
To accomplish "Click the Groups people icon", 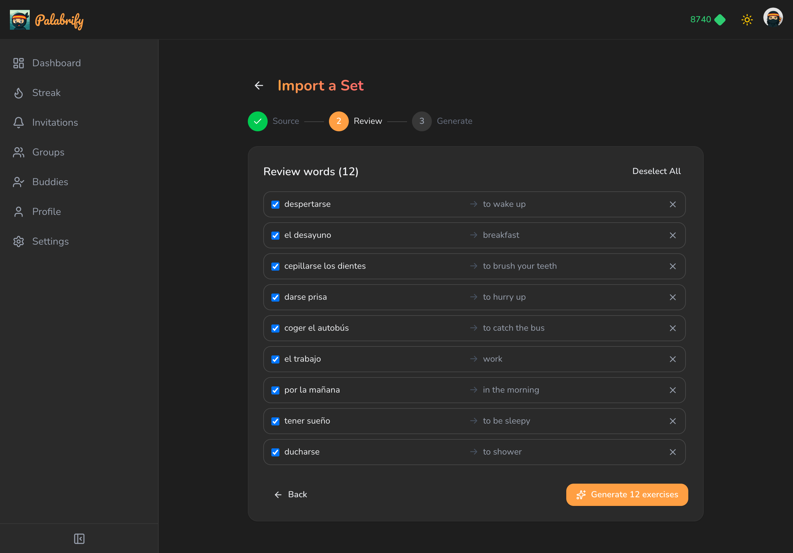I will (19, 152).
